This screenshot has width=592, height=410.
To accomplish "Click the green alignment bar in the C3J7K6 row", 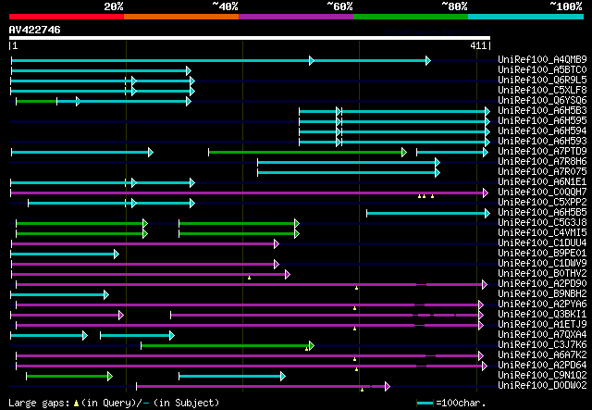I will coord(228,346).
